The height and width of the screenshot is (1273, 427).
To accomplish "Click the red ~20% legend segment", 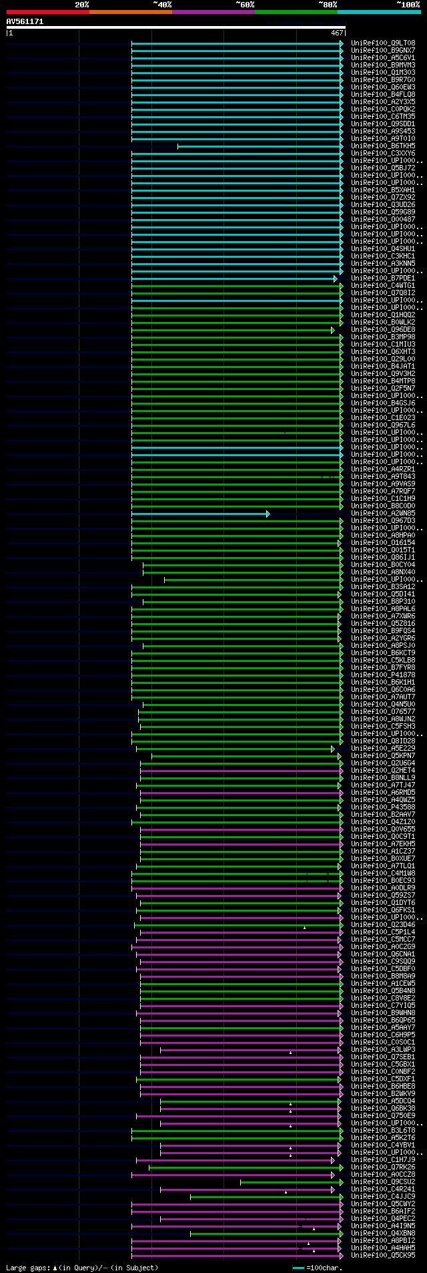I will (x=48, y=12).
